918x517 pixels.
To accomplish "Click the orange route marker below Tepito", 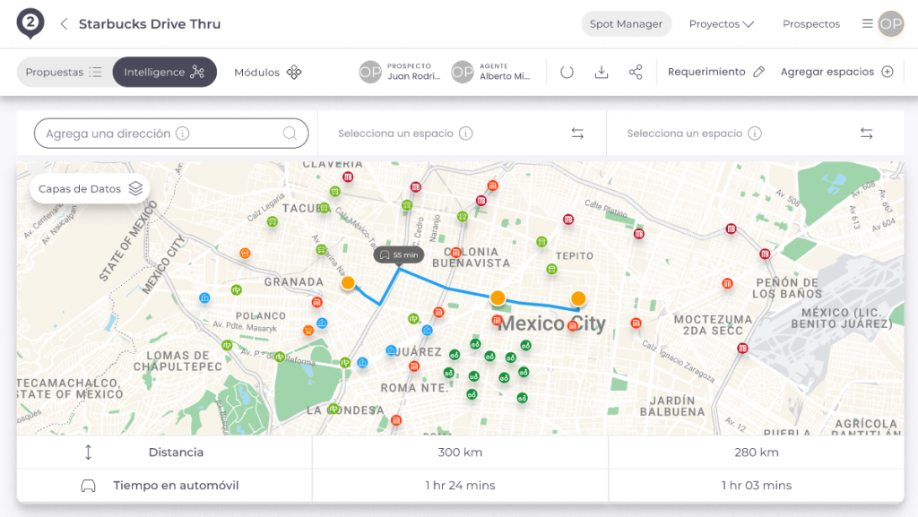I will coord(578,298).
